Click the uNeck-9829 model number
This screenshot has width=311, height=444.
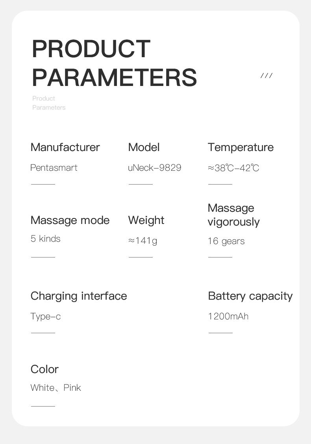click(154, 168)
